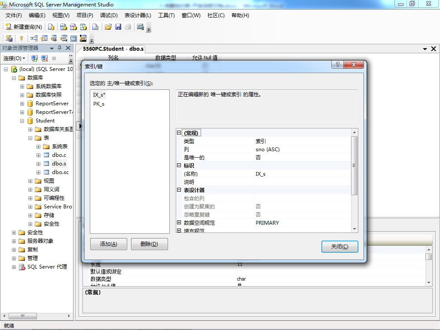This screenshot has width=440, height=330.
Task: Open a Database Engine Query icon
Action: click(51, 27)
